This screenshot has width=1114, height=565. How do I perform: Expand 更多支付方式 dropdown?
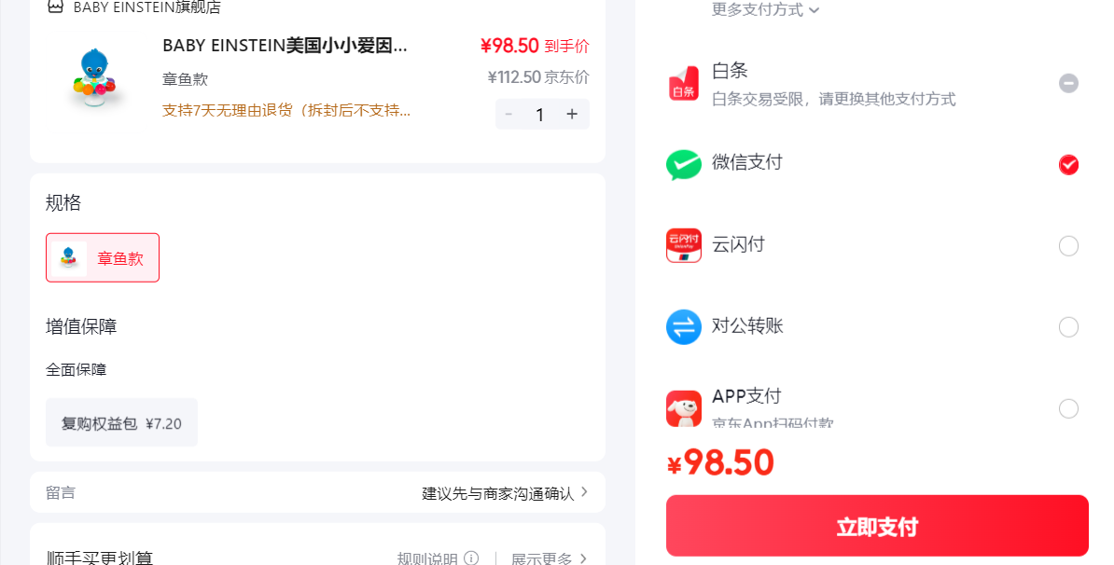[x=765, y=10]
